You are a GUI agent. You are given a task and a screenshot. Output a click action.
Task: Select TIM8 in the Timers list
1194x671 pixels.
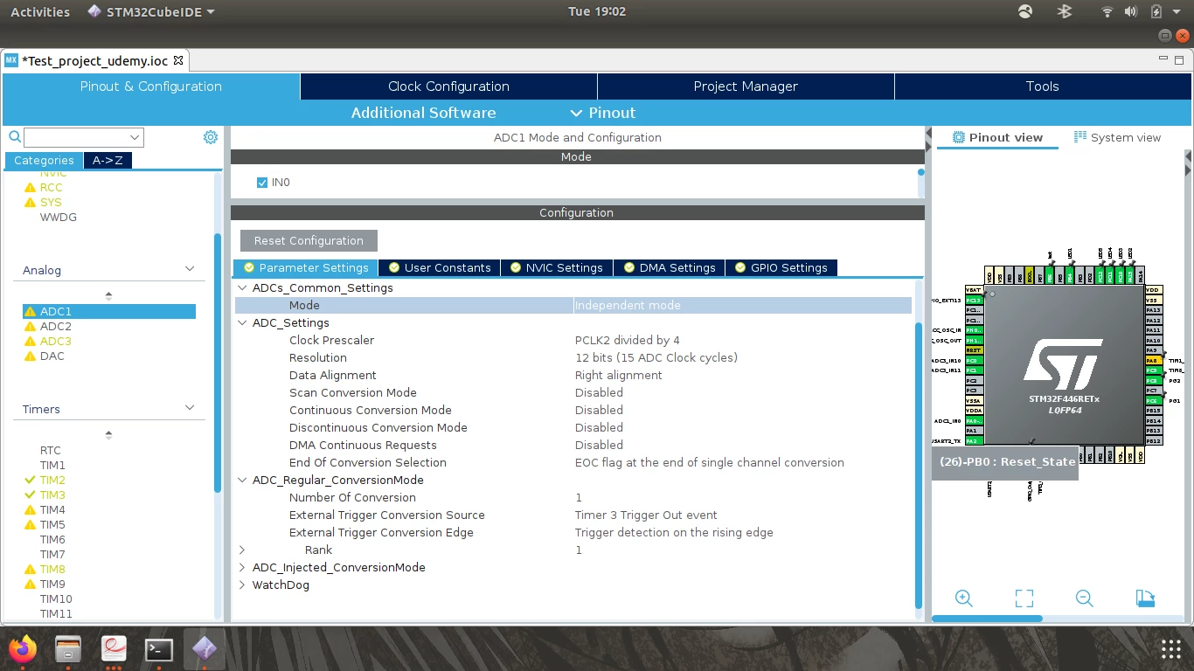click(x=52, y=569)
